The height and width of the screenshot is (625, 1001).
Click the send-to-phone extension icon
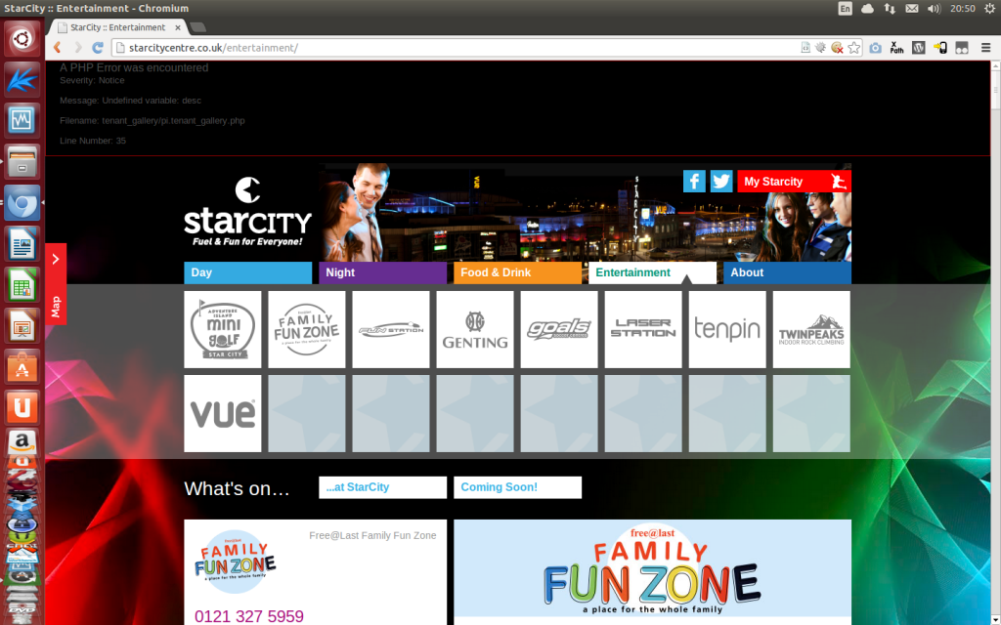click(939, 48)
